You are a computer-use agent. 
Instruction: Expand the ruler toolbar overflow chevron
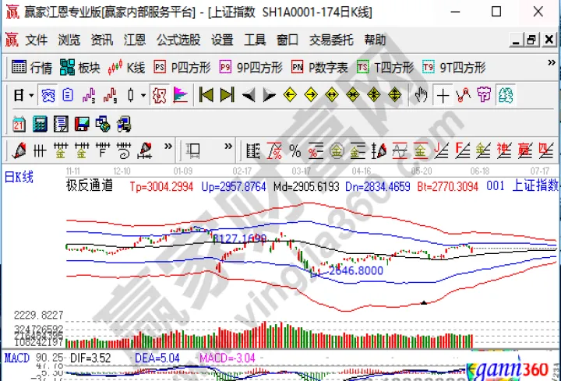point(228,146)
